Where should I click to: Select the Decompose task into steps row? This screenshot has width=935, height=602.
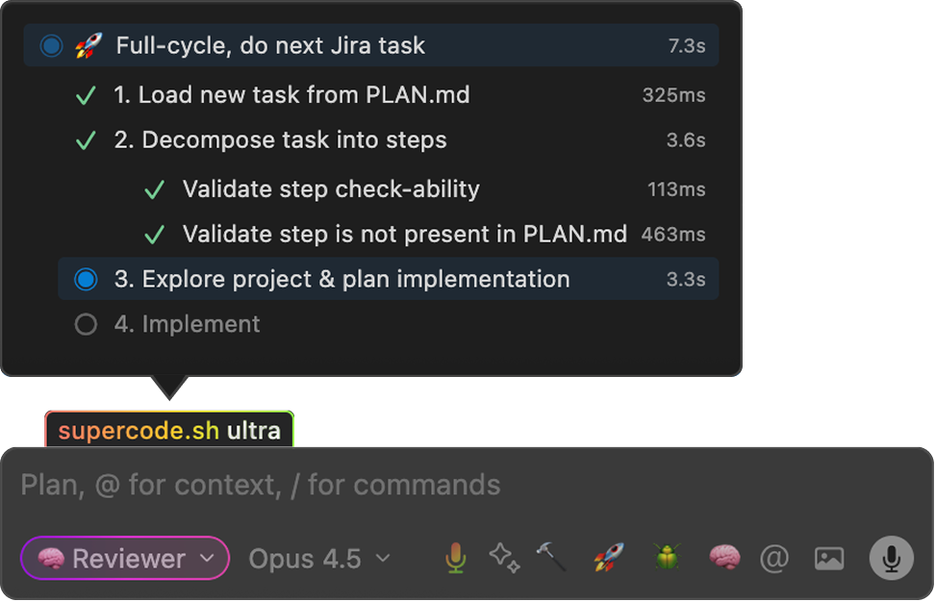tap(280, 140)
